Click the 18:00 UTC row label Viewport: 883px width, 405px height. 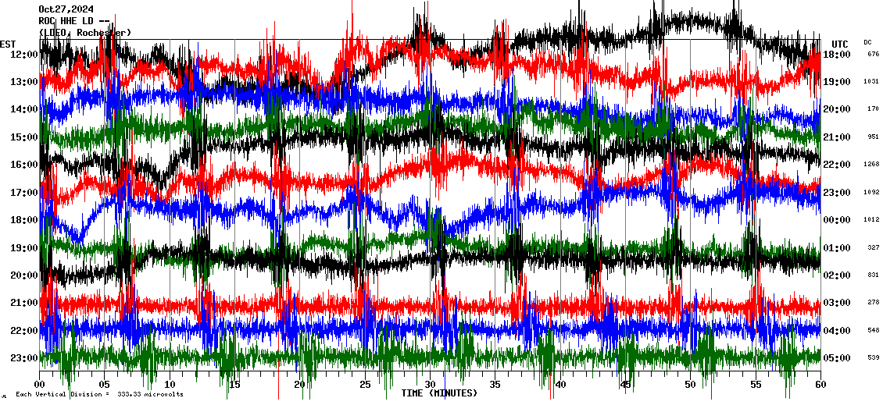836,55
